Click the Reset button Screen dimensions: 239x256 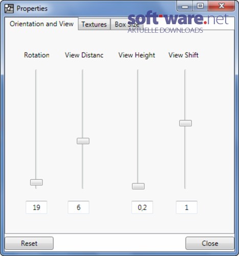[x=29, y=243]
